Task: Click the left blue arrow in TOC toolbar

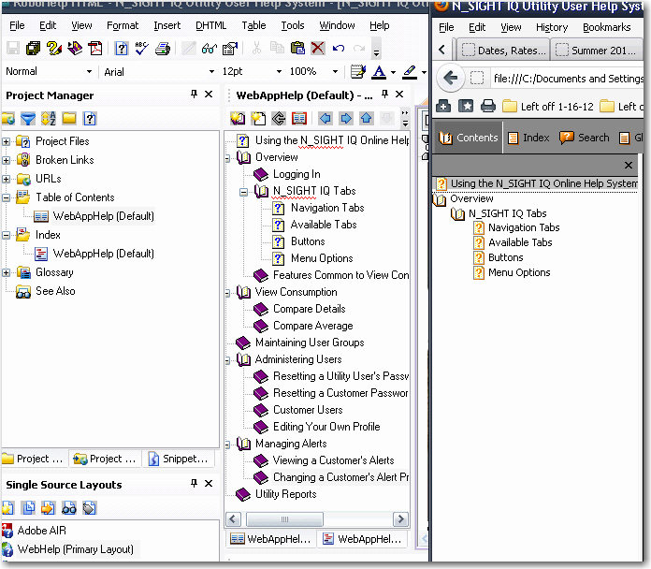Action: 325,119
